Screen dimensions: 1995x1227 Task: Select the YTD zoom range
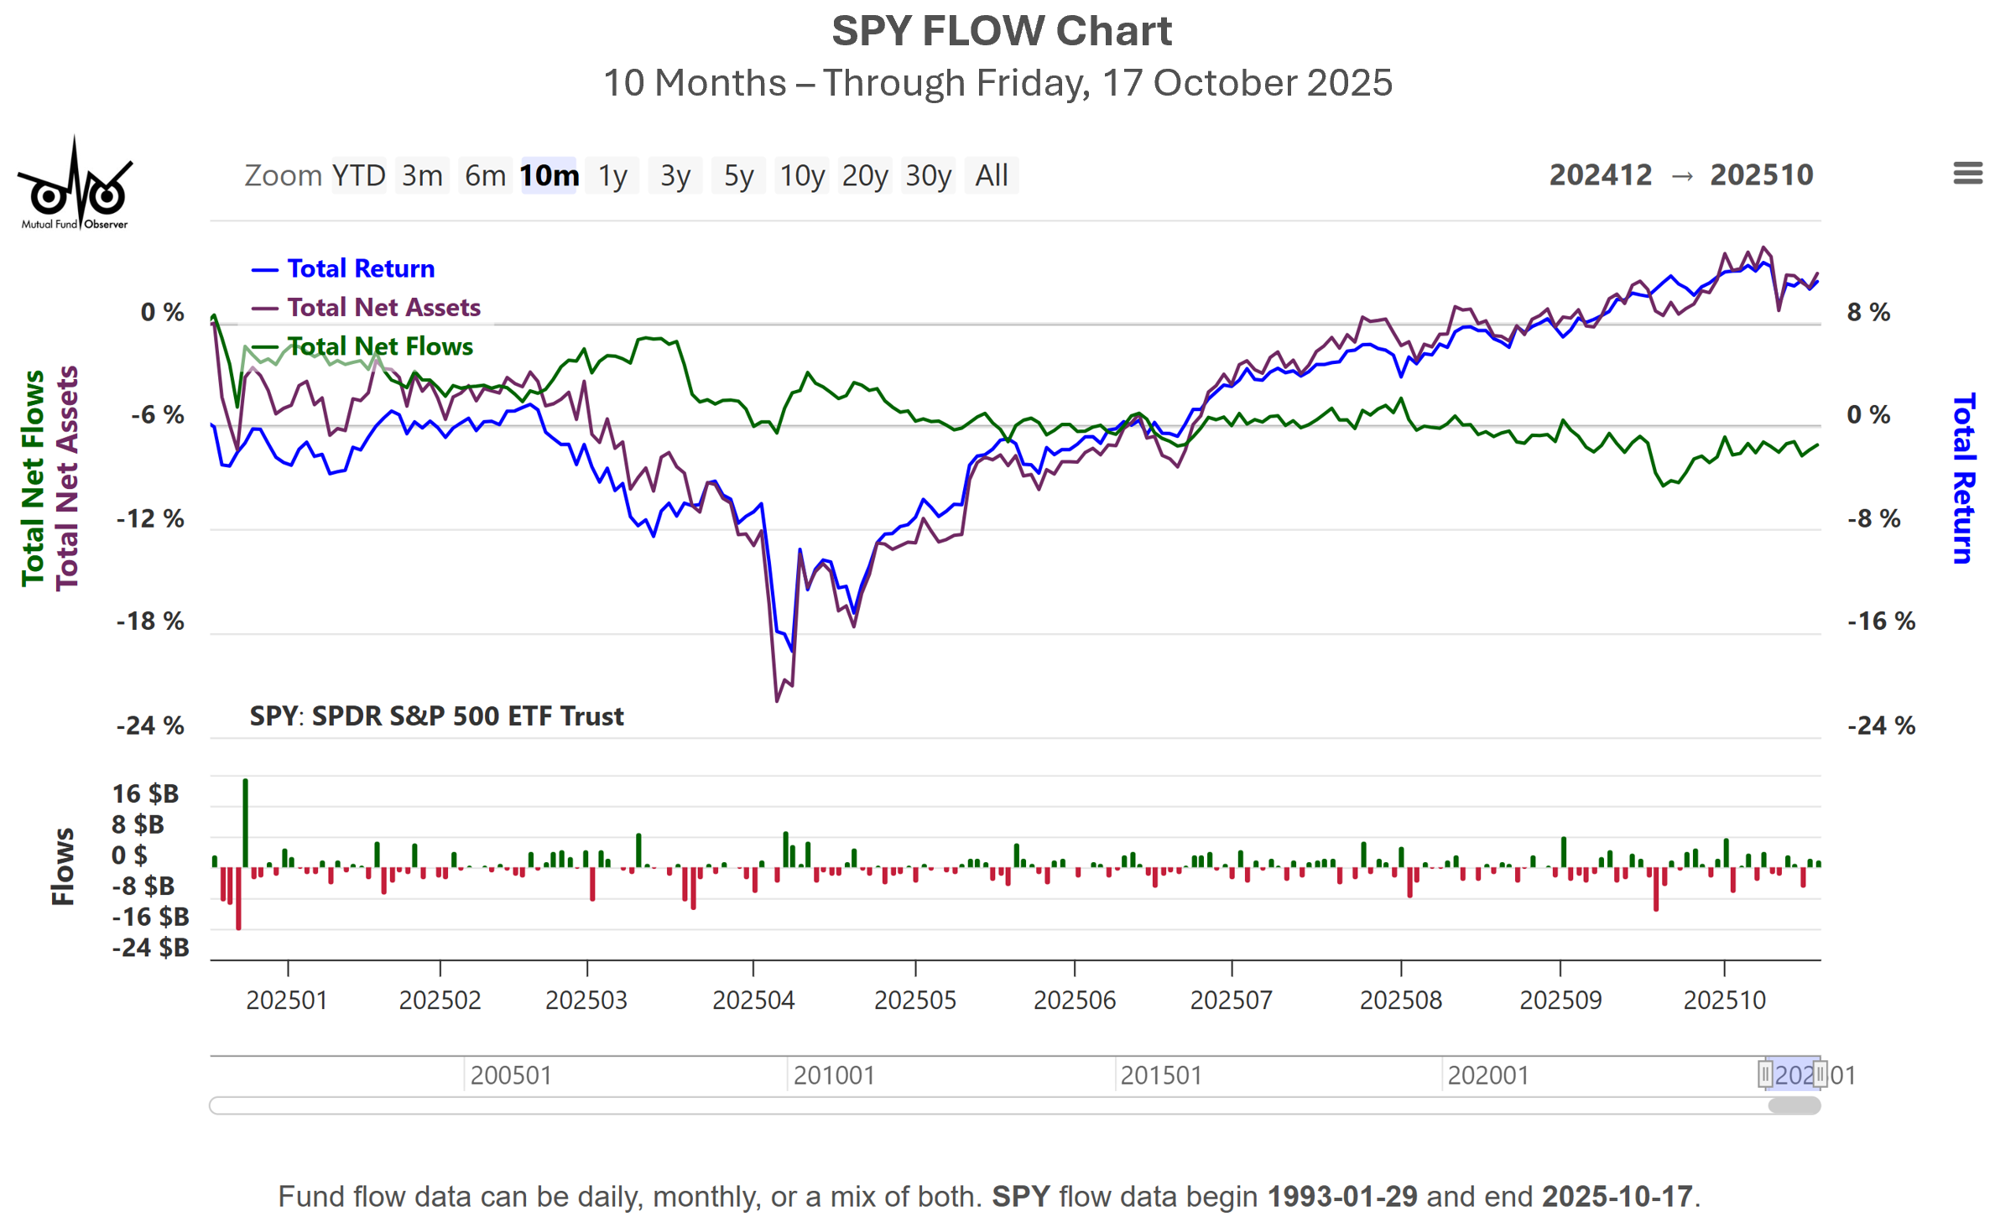tap(358, 175)
